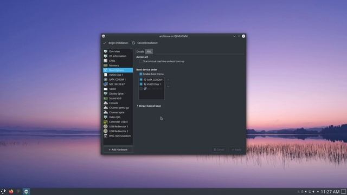This screenshot has width=347, height=195.
Task: Select the Memory RAM icon
Action: (106, 66)
